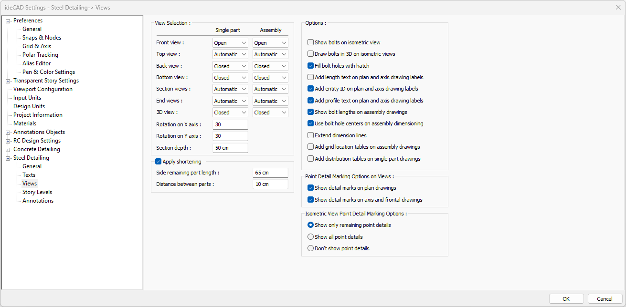Expand the RC Design Settings node
The width and height of the screenshot is (626, 307).
[8, 141]
